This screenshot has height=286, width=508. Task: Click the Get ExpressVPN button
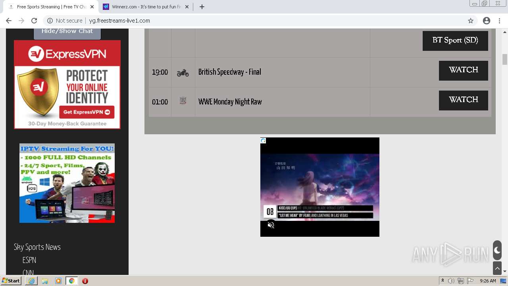click(87, 112)
